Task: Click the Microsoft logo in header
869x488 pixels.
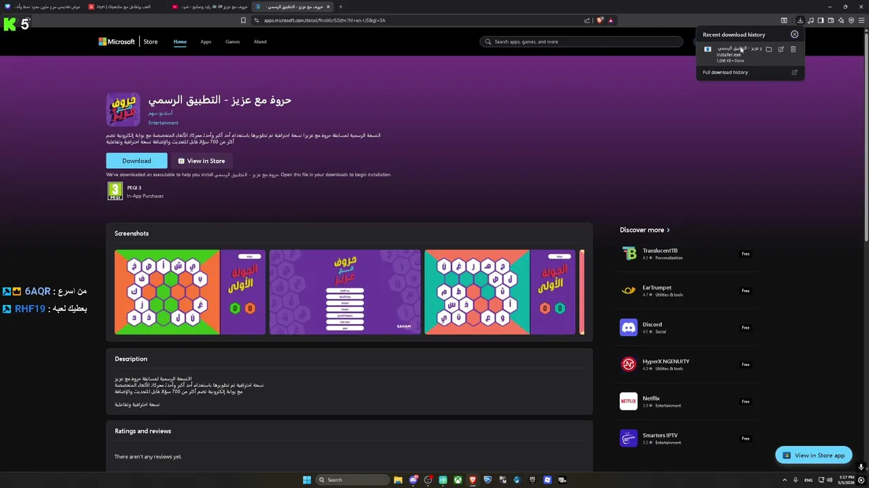Action: click(117, 42)
